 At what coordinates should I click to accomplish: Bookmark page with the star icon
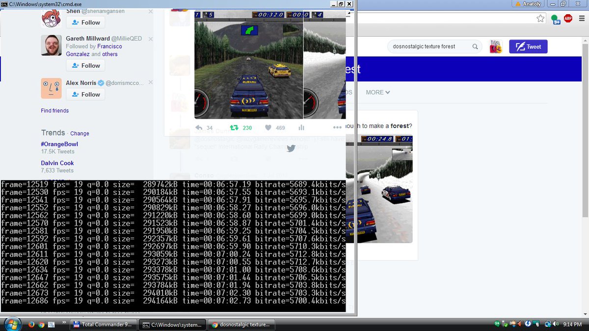[540, 18]
